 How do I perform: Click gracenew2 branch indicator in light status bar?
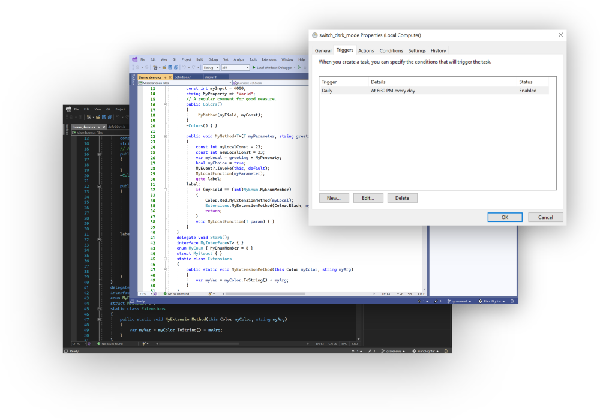coord(459,301)
